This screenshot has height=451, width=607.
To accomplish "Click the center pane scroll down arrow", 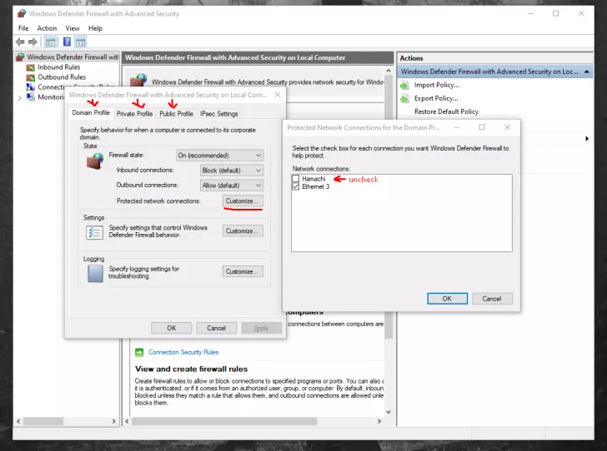I will pyautogui.click(x=389, y=413).
